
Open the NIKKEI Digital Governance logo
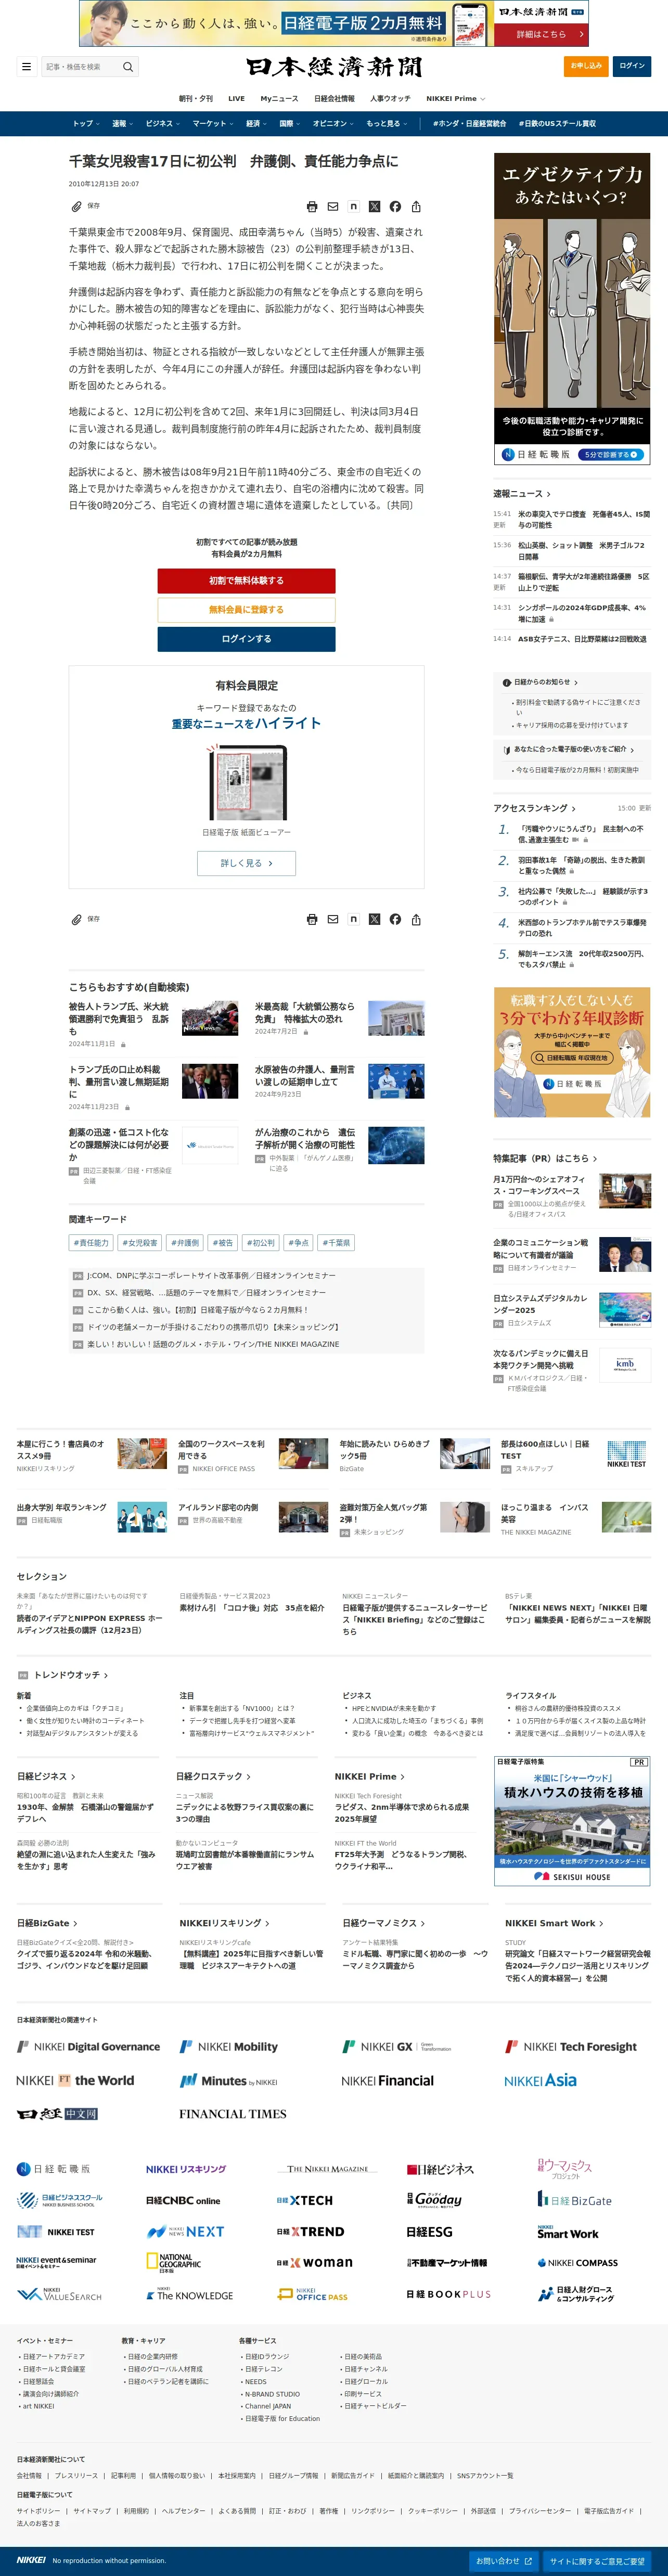[88, 2047]
